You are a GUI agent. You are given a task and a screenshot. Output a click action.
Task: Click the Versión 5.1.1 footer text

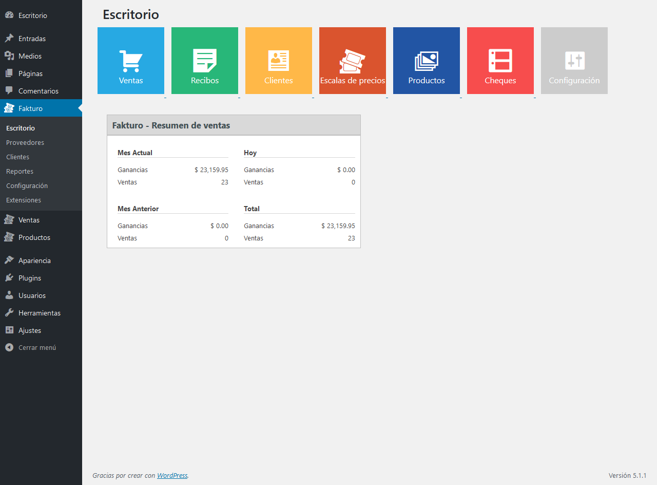pos(627,475)
